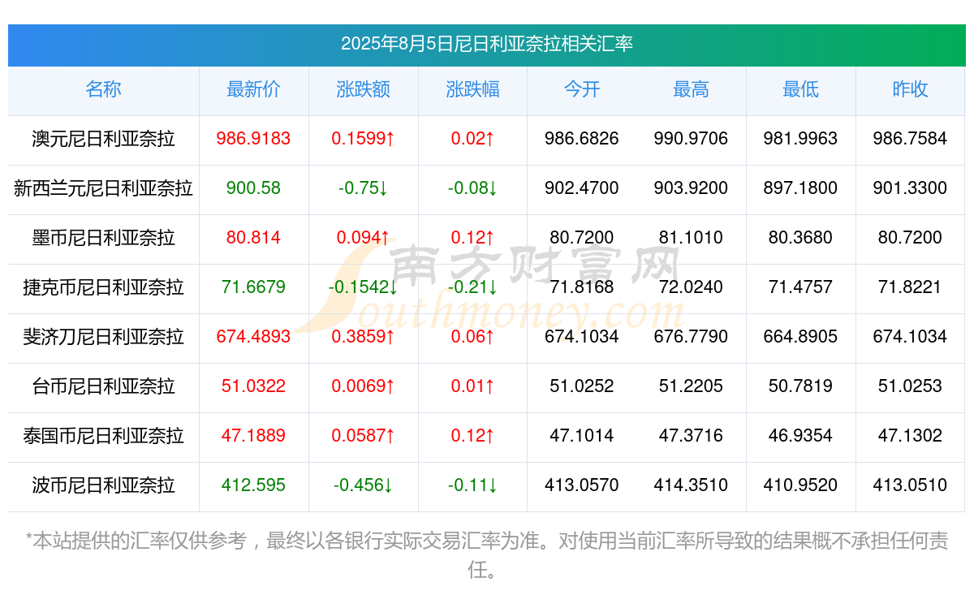
Task: Click change amount 0.0069↑
Action: pyautogui.click(x=363, y=386)
